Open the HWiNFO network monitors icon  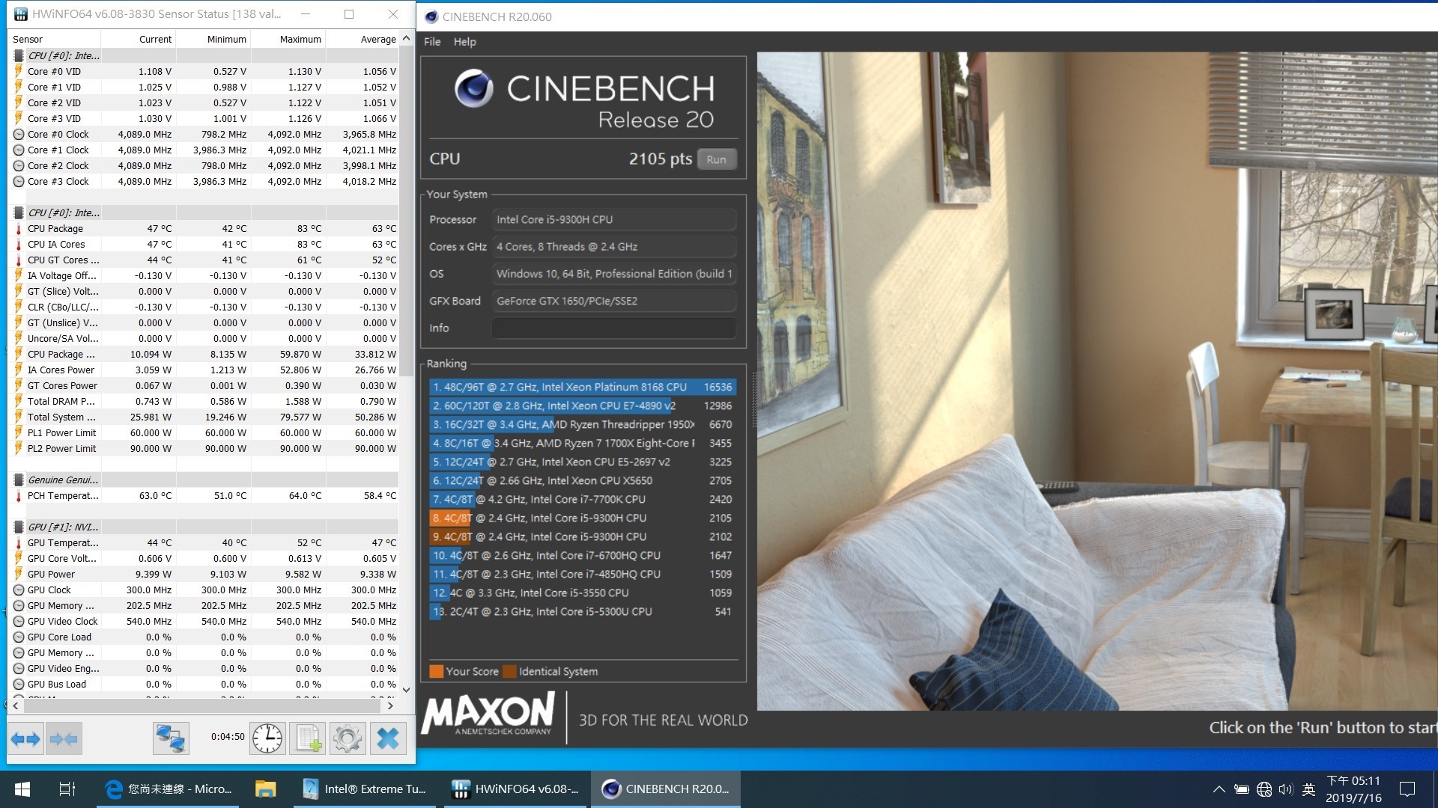[171, 739]
